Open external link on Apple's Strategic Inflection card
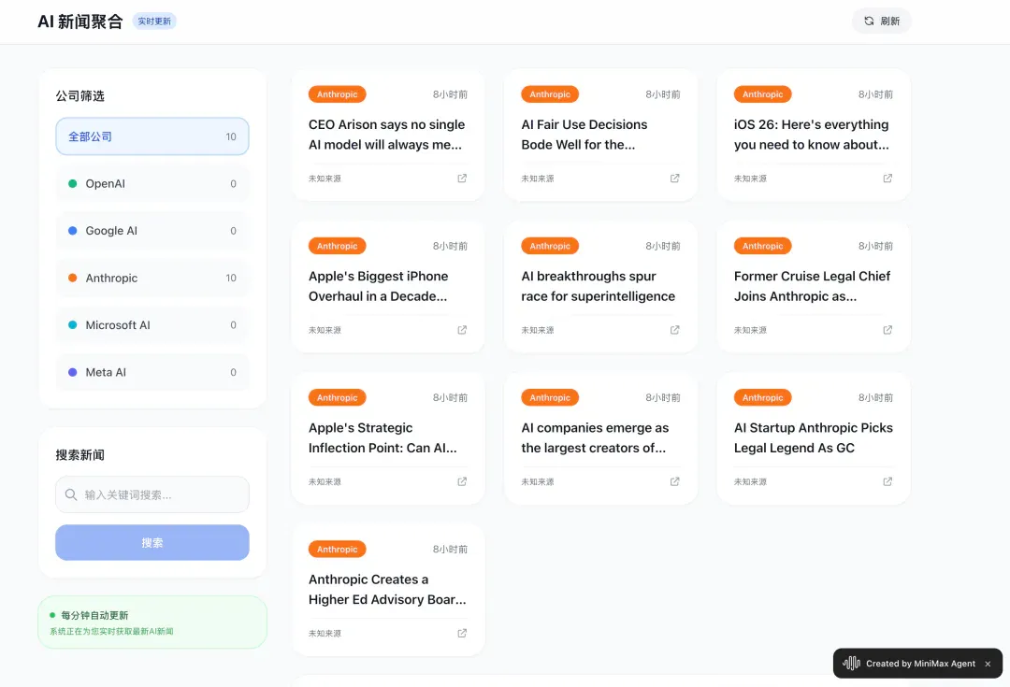This screenshot has width=1010, height=687. coord(462,481)
